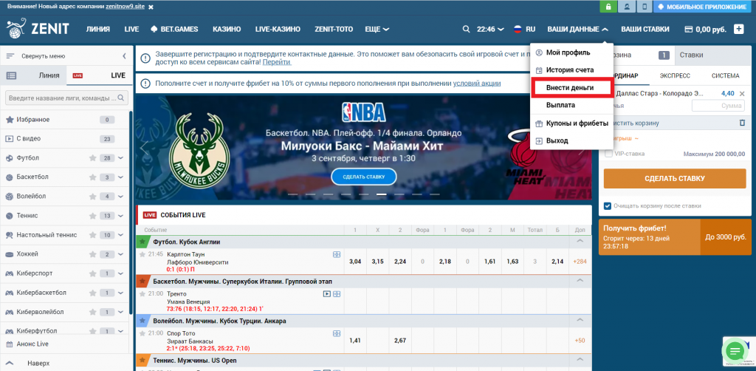Star the Карлтон Таун match
This screenshot has width=756, height=371.
click(x=142, y=254)
